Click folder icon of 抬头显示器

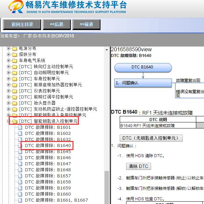coord(14,103)
